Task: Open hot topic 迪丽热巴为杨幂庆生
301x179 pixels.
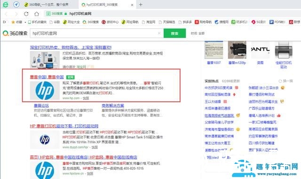Action: click(x=263, y=102)
